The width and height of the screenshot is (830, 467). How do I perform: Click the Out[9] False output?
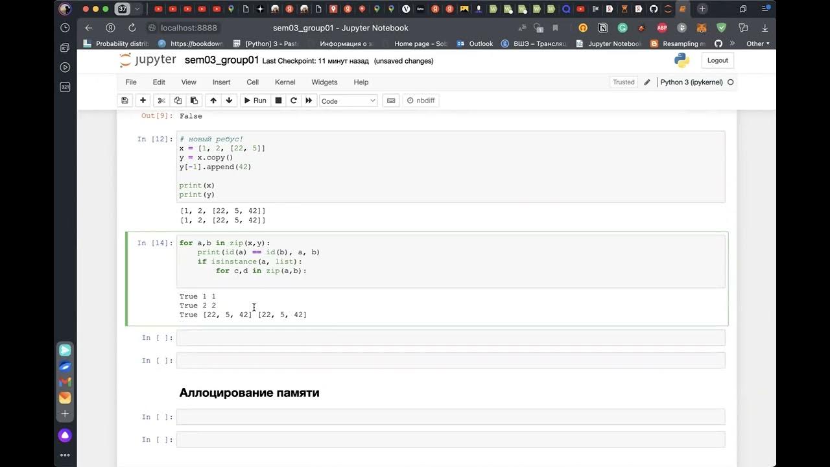point(191,116)
